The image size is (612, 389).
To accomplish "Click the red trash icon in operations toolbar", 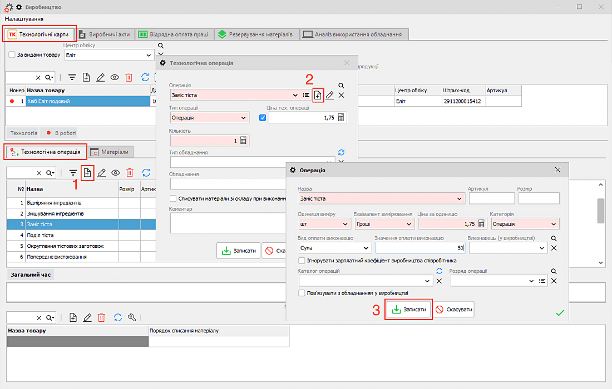I will [130, 173].
